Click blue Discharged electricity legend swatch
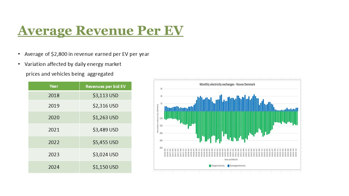Image resolution: width=349 pixels, height=196 pixels. [228, 166]
